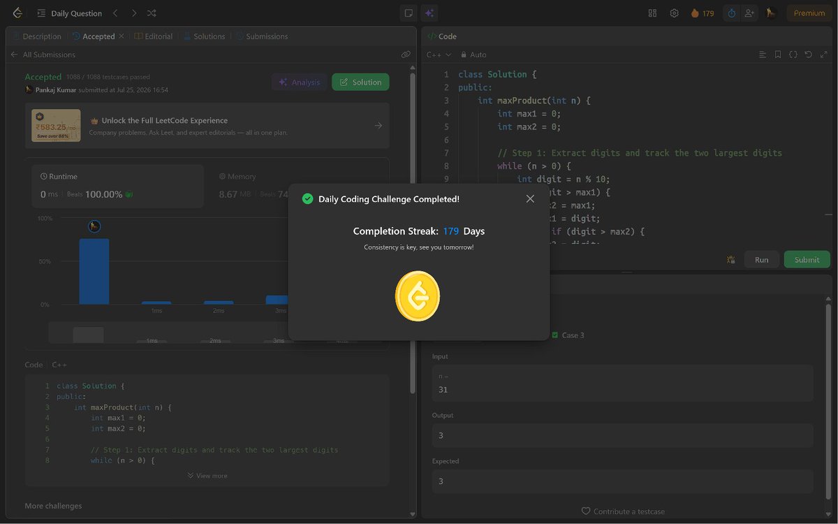
Task: Click the debugger icon beside Run
Action: (730, 259)
